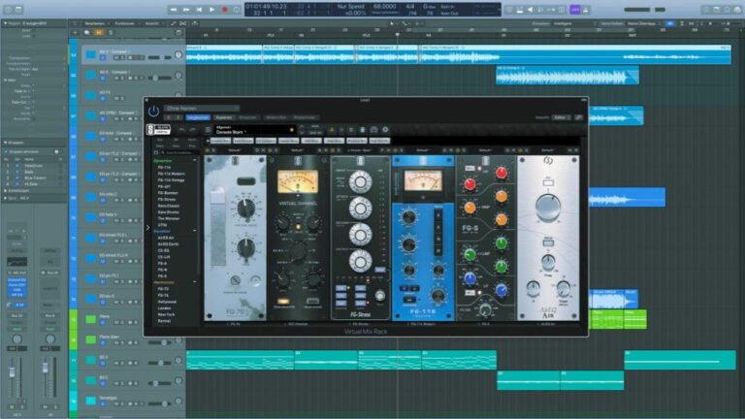Click the first track's volume slider in the track header
Image resolution: width=745 pixels, height=419 pixels.
point(160,57)
